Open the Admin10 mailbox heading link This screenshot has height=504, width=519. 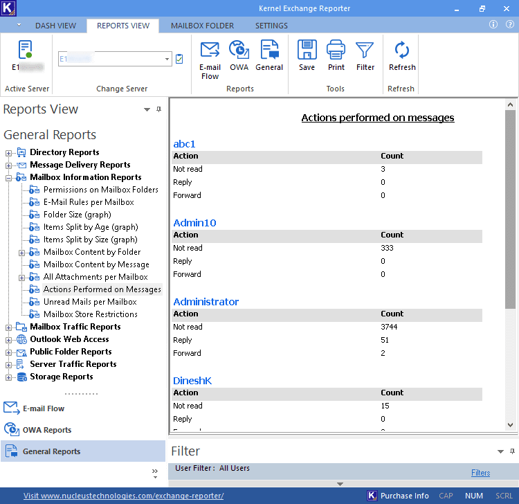tap(194, 222)
